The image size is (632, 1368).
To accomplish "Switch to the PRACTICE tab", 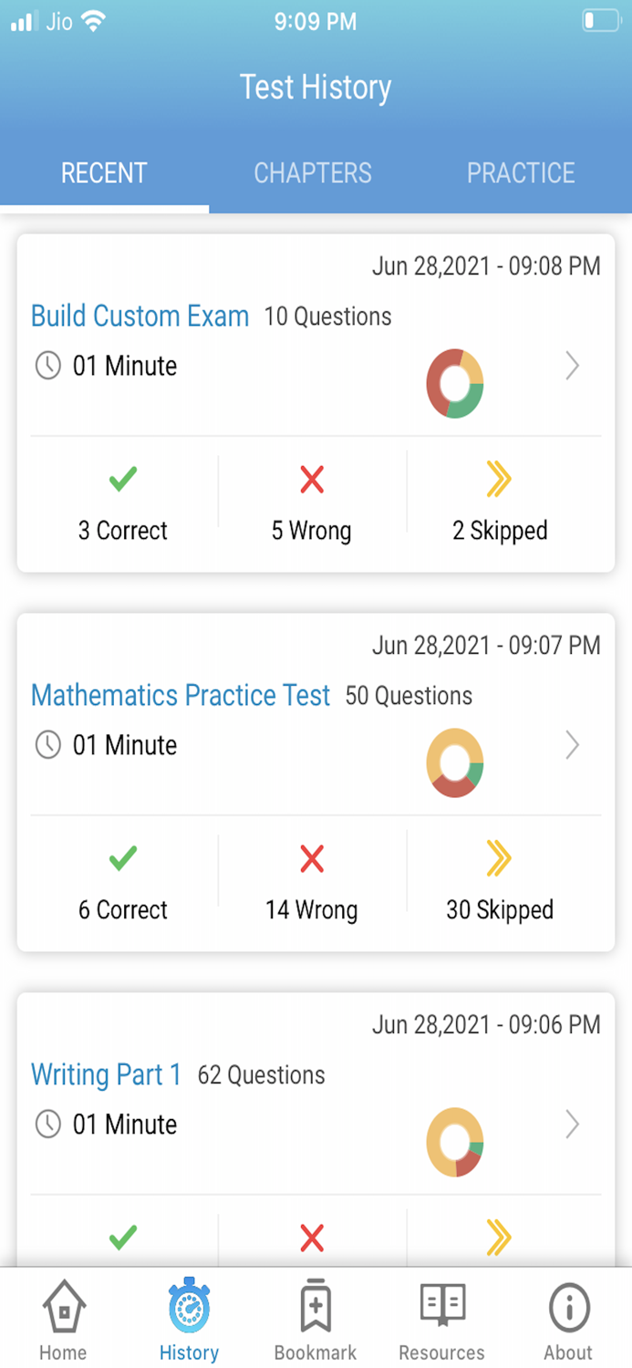I will pyautogui.click(x=521, y=172).
